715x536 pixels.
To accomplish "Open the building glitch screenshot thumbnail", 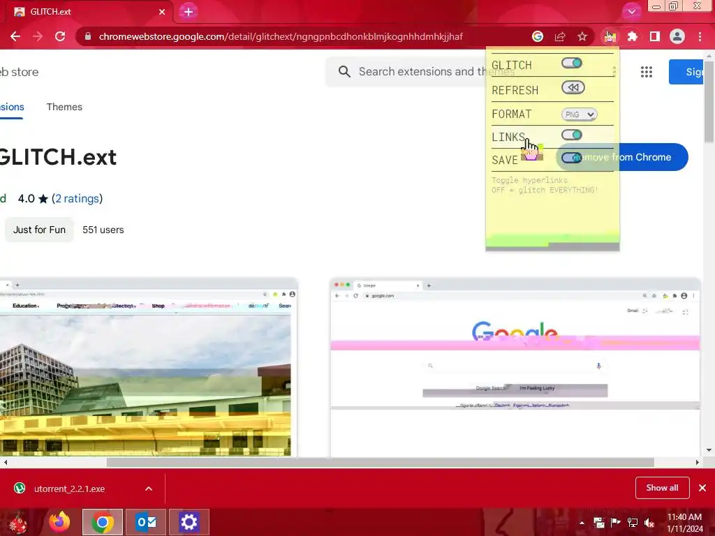I will [148, 367].
